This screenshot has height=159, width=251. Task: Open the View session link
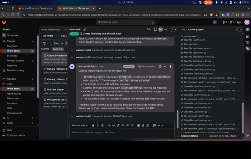(x=146, y=66)
